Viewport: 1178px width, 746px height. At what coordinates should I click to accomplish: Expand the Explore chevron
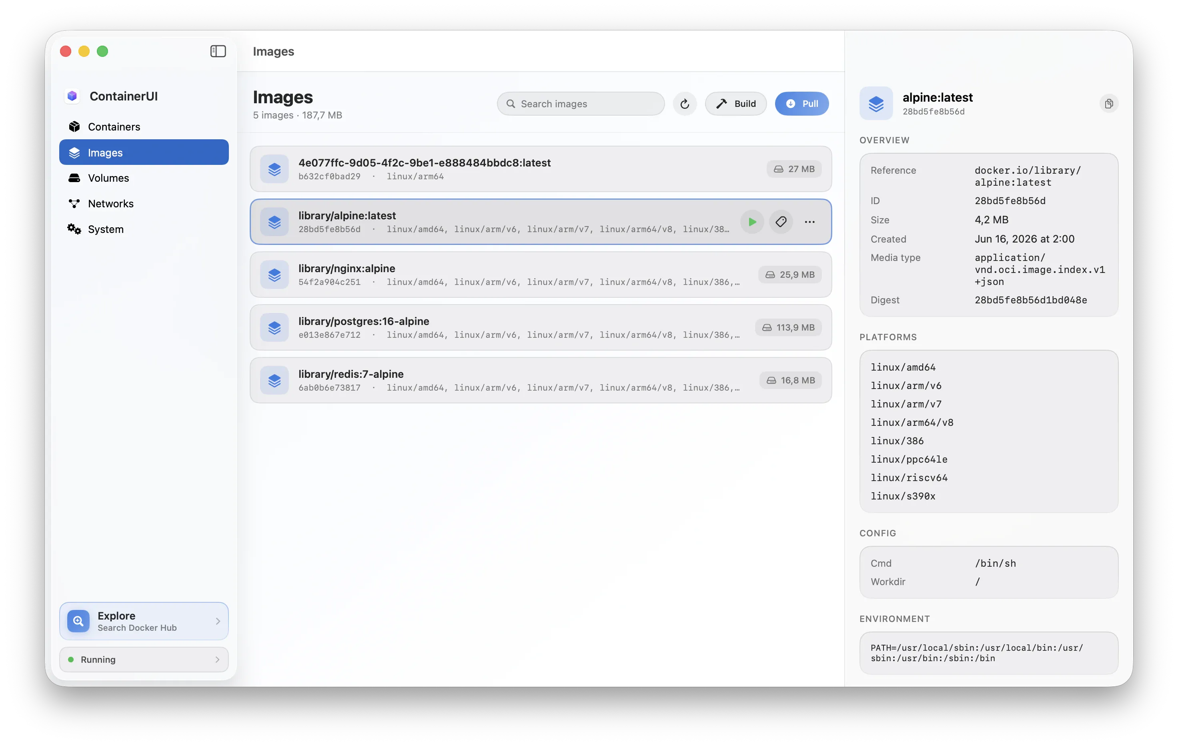(218, 621)
